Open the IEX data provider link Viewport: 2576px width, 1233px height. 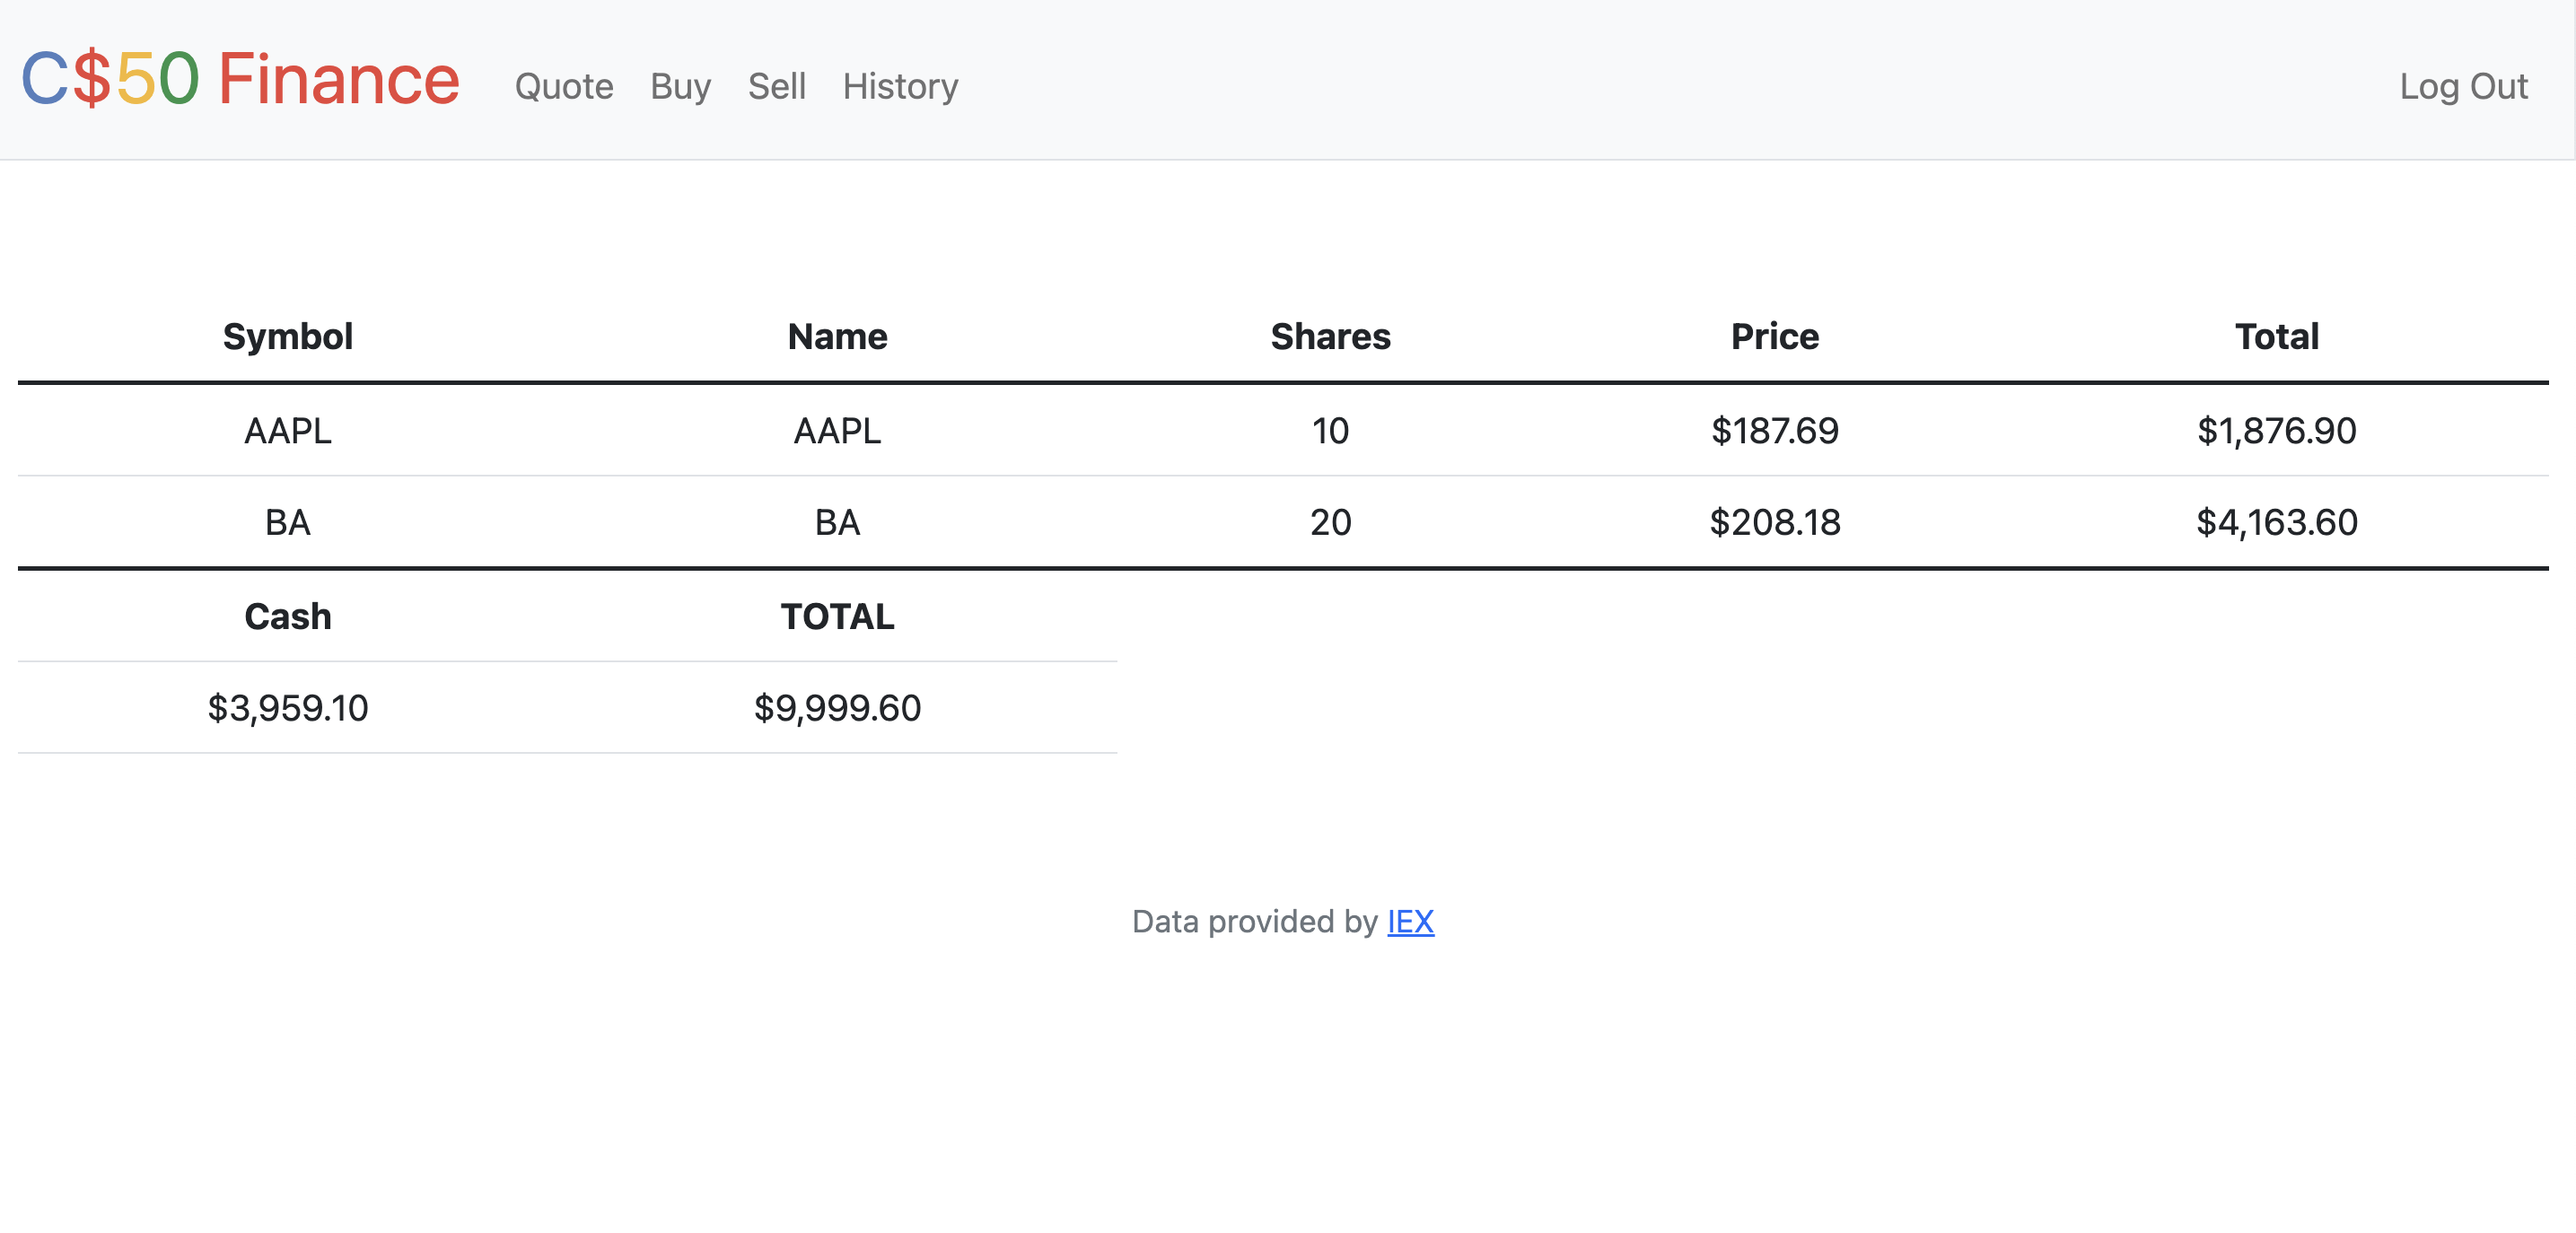1410,921
